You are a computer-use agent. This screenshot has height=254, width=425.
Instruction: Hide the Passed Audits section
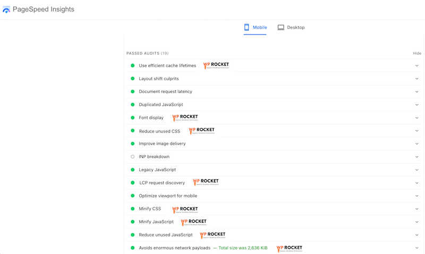click(x=416, y=54)
